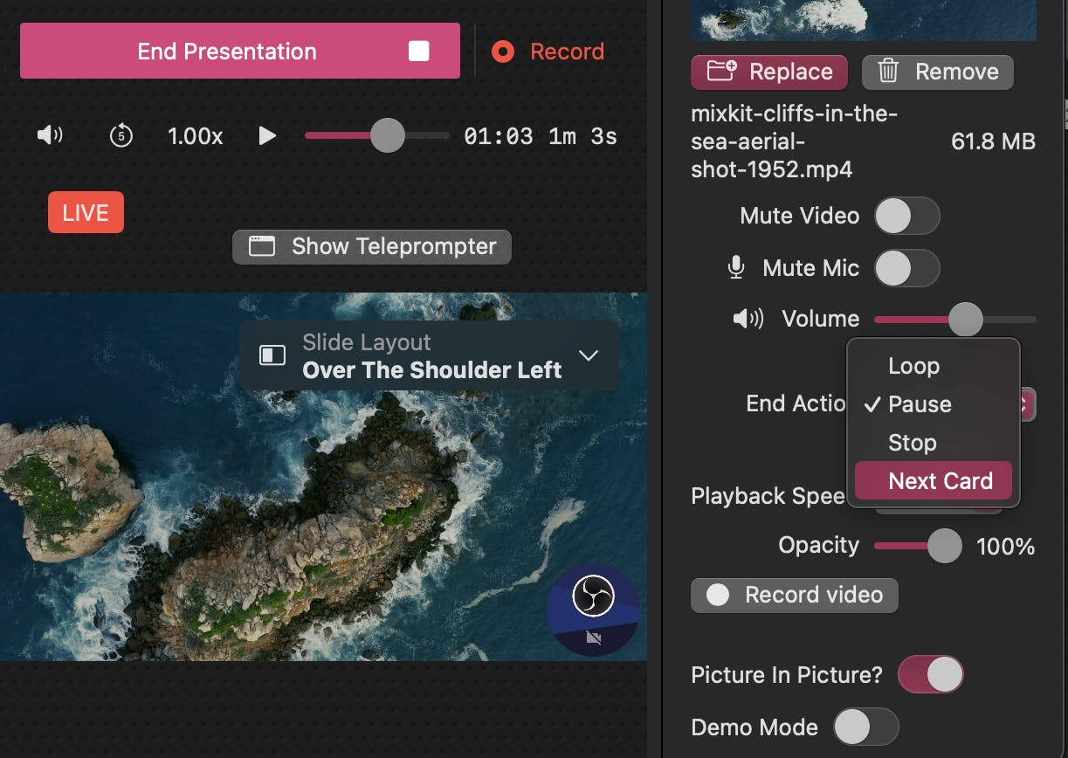This screenshot has width=1068, height=758.
Task: Click the End Action dropdown stepper arrows
Action: coord(1027,404)
